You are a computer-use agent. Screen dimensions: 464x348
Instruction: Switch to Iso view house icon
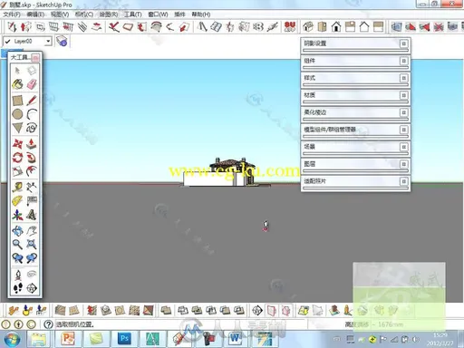tap(308, 26)
